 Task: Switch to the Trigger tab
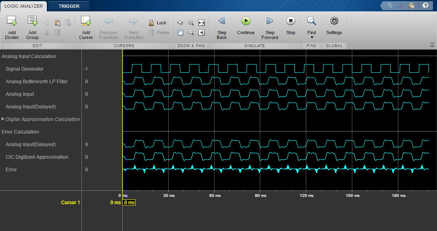(69, 6)
